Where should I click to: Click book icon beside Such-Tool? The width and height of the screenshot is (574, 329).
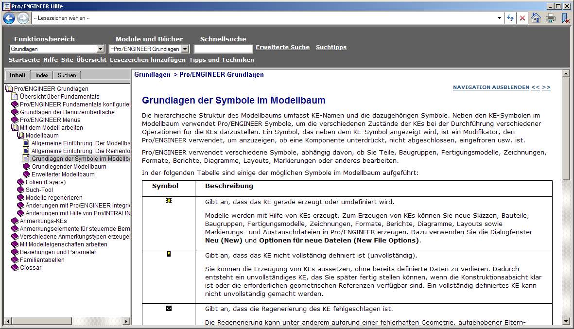[21, 190]
